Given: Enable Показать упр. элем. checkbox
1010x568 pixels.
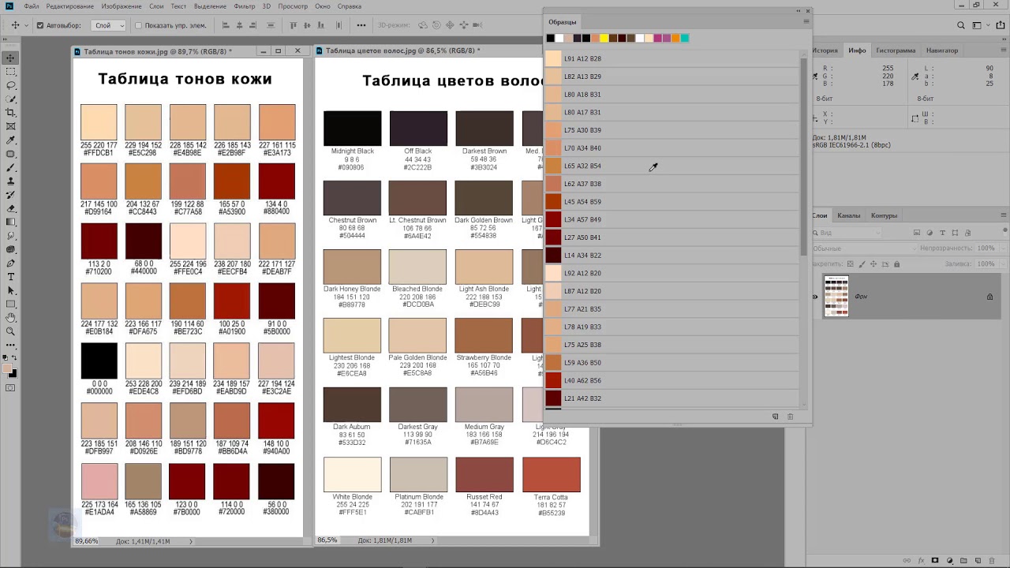Looking at the screenshot, I should [138, 25].
